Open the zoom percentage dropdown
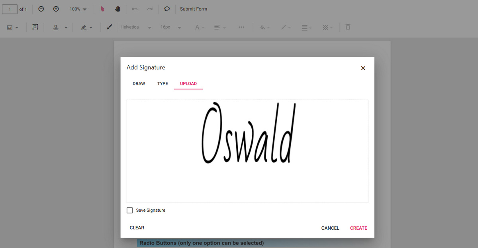 coord(77,9)
